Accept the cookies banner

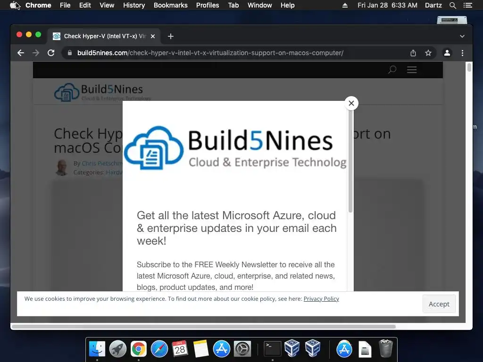click(x=439, y=304)
